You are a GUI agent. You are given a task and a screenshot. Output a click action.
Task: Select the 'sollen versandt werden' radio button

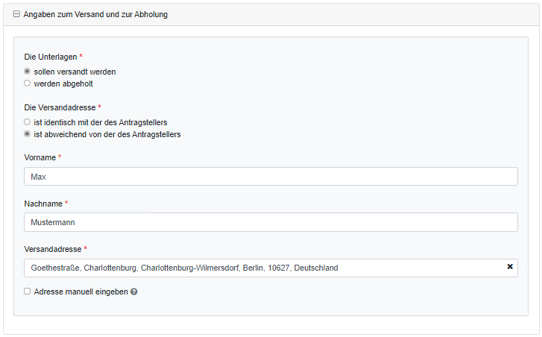[x=28, y=72]
